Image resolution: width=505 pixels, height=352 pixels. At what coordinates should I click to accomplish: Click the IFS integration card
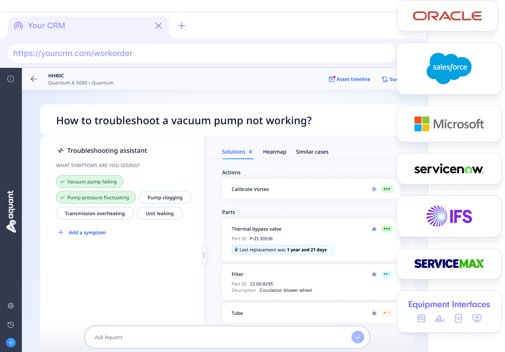tap(449, 216)
